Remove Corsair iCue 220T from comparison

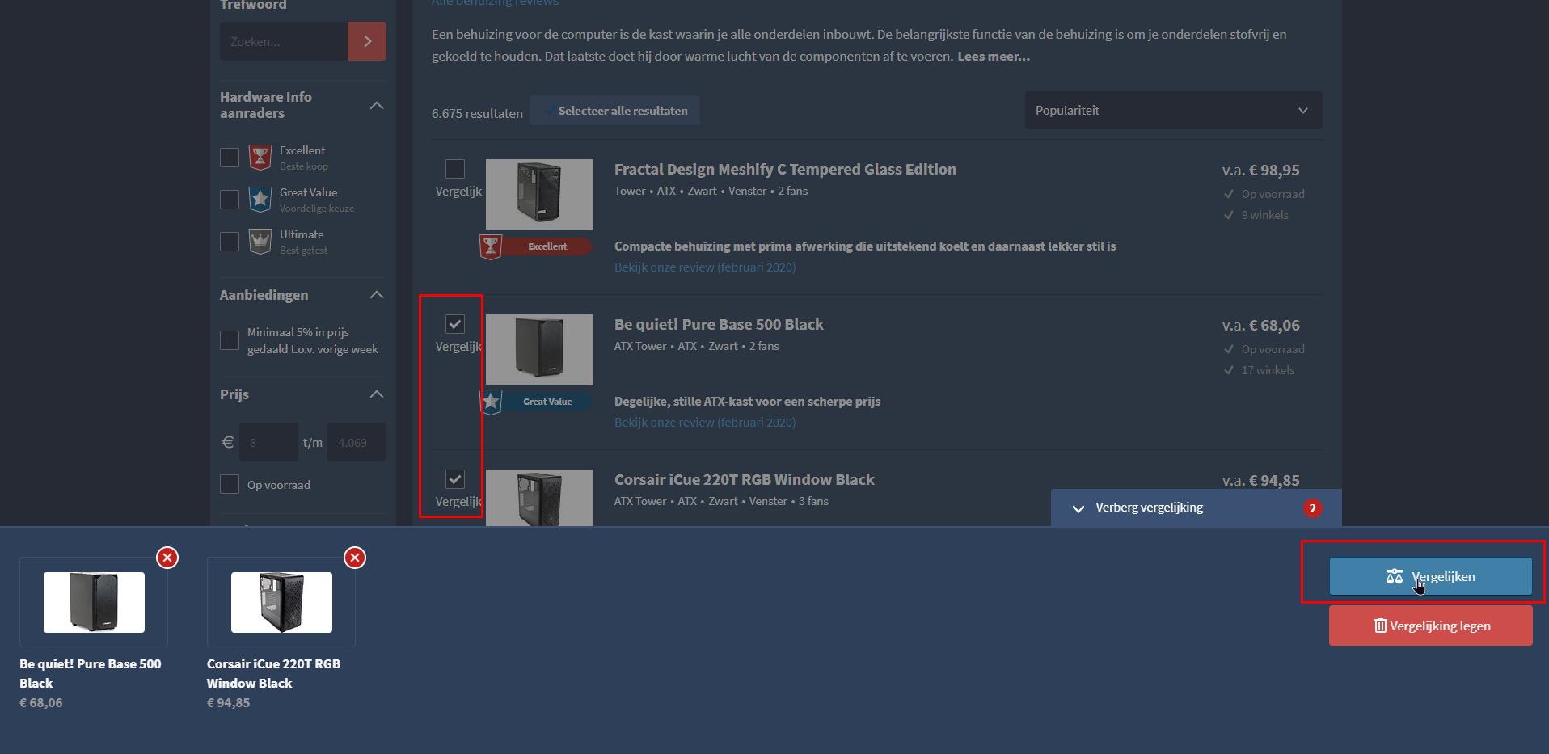pyautogui.click(x=355, y=558)
